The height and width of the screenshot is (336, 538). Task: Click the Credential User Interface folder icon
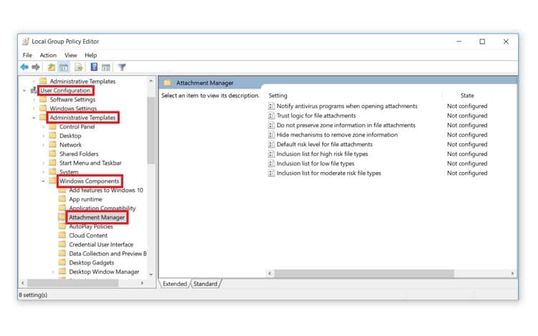pyautogui.click(x=62, y=244)
